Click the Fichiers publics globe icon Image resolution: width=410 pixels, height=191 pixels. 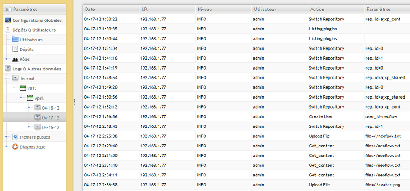(15, 137)
